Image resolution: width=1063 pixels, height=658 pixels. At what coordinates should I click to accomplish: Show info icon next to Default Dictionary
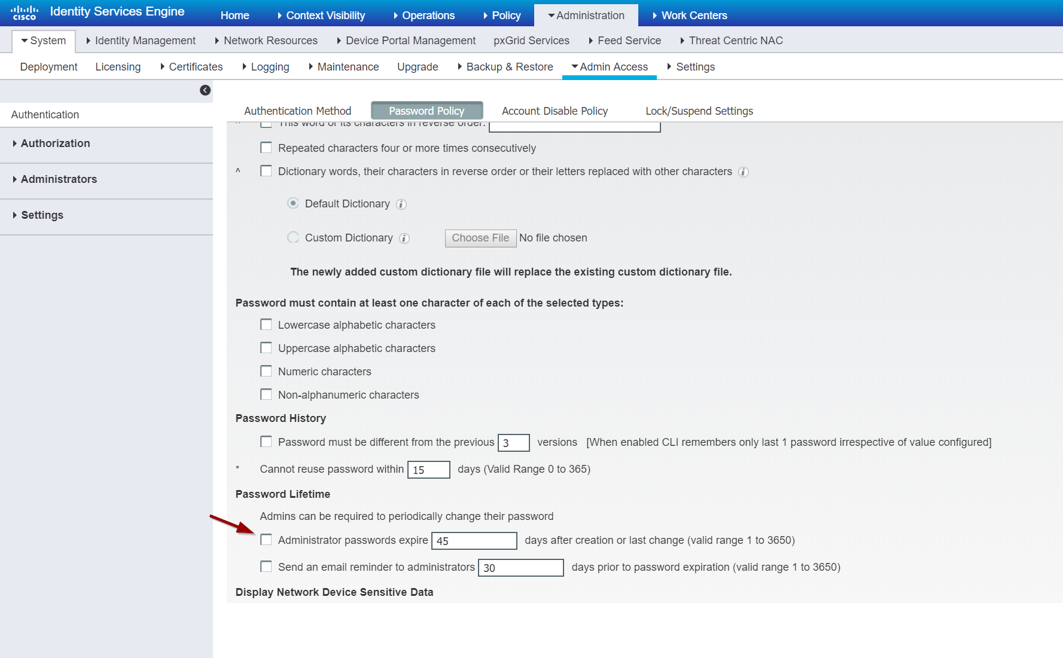tap(401, 204)
